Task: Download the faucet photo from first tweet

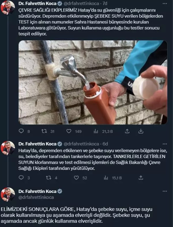Action: pos(141,131)
